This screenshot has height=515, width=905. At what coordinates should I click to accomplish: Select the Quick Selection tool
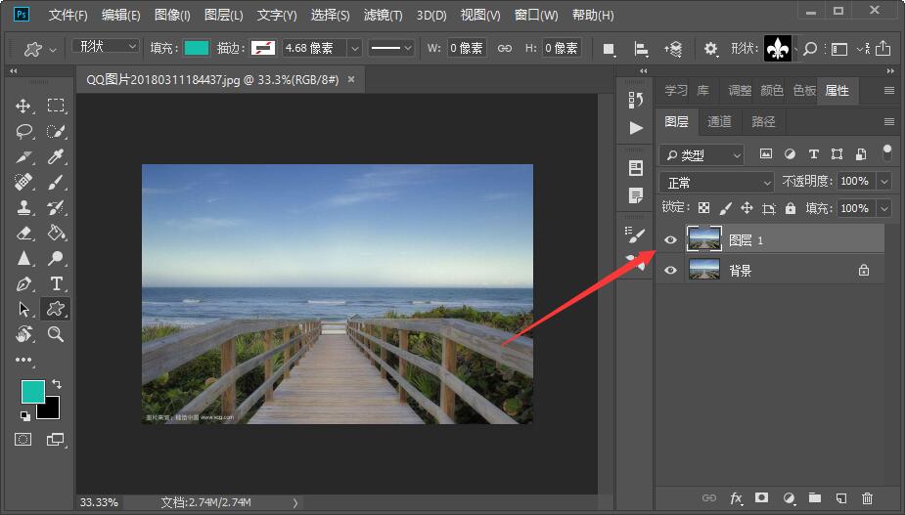(56, 132)
